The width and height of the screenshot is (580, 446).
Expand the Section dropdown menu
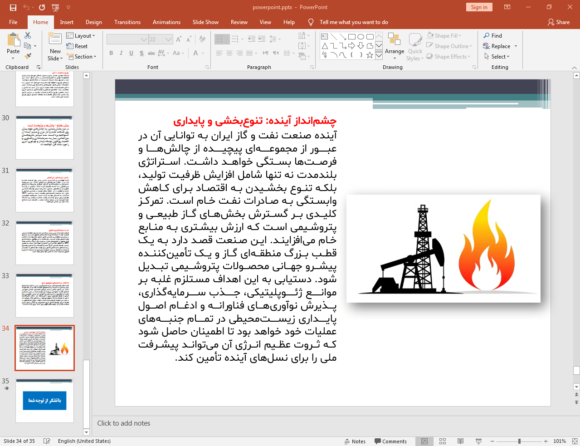[x=82, y=57]
